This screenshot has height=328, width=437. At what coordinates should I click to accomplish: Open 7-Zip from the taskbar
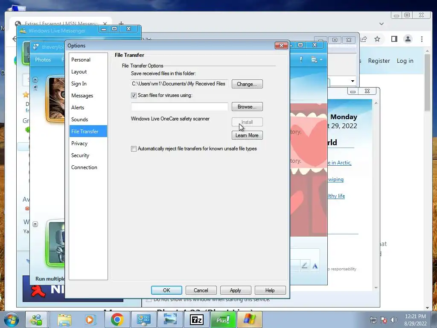point(196,319)
